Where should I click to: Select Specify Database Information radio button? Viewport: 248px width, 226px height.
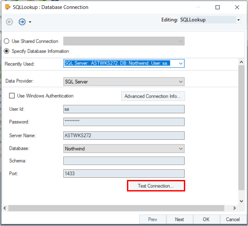[x=6, y=51]
